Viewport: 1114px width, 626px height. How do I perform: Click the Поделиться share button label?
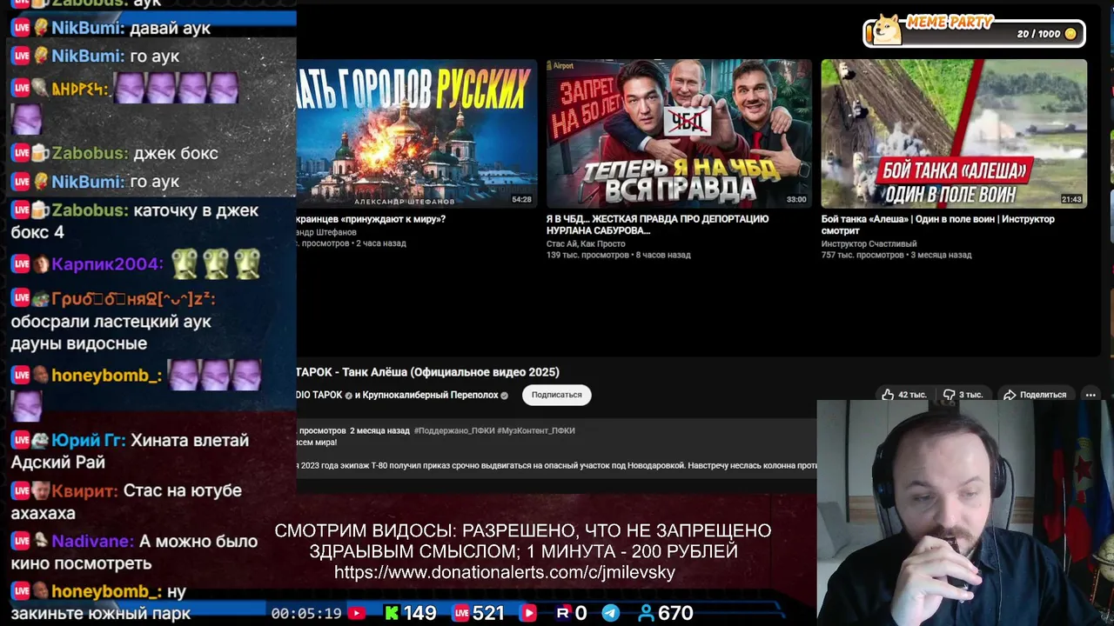pos(1043,395)
